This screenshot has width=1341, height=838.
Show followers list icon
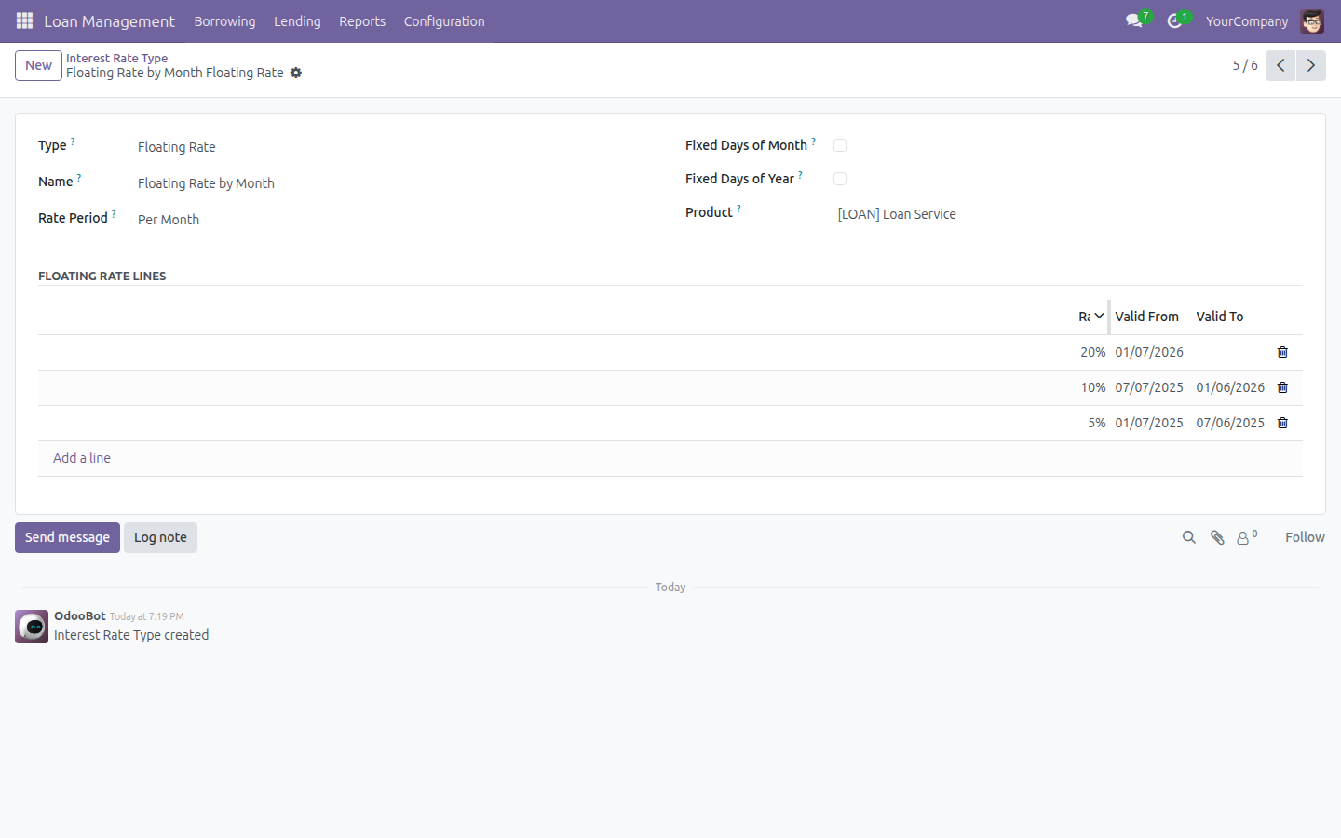point(1247,537)
